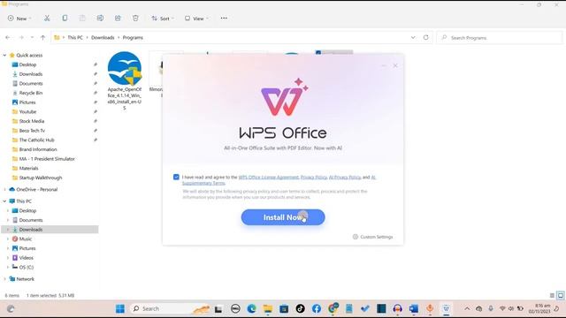Switch to details view toggle

point(552,295)
